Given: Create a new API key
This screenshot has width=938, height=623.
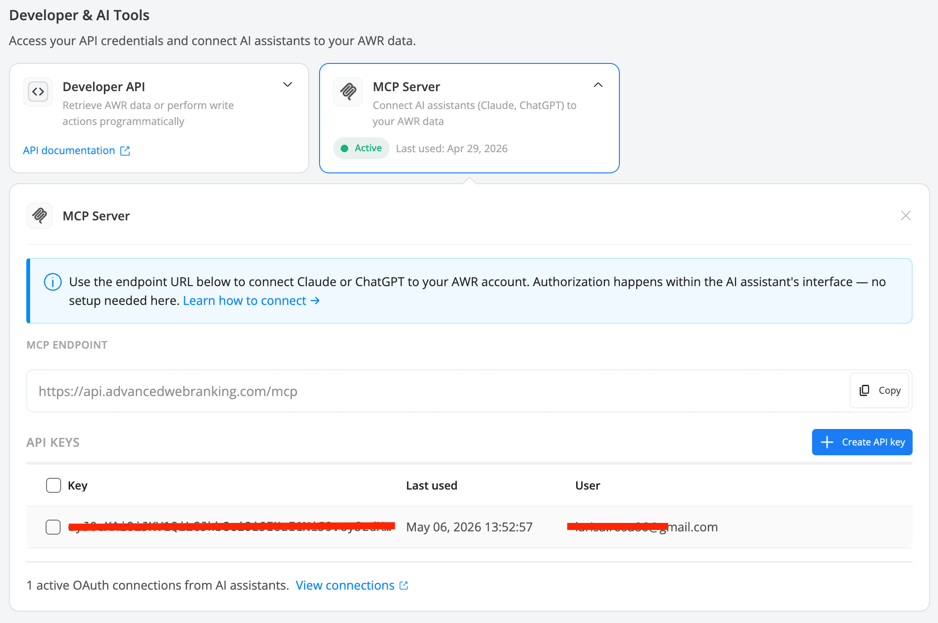Looking at the screenshot, I should 862,442.
